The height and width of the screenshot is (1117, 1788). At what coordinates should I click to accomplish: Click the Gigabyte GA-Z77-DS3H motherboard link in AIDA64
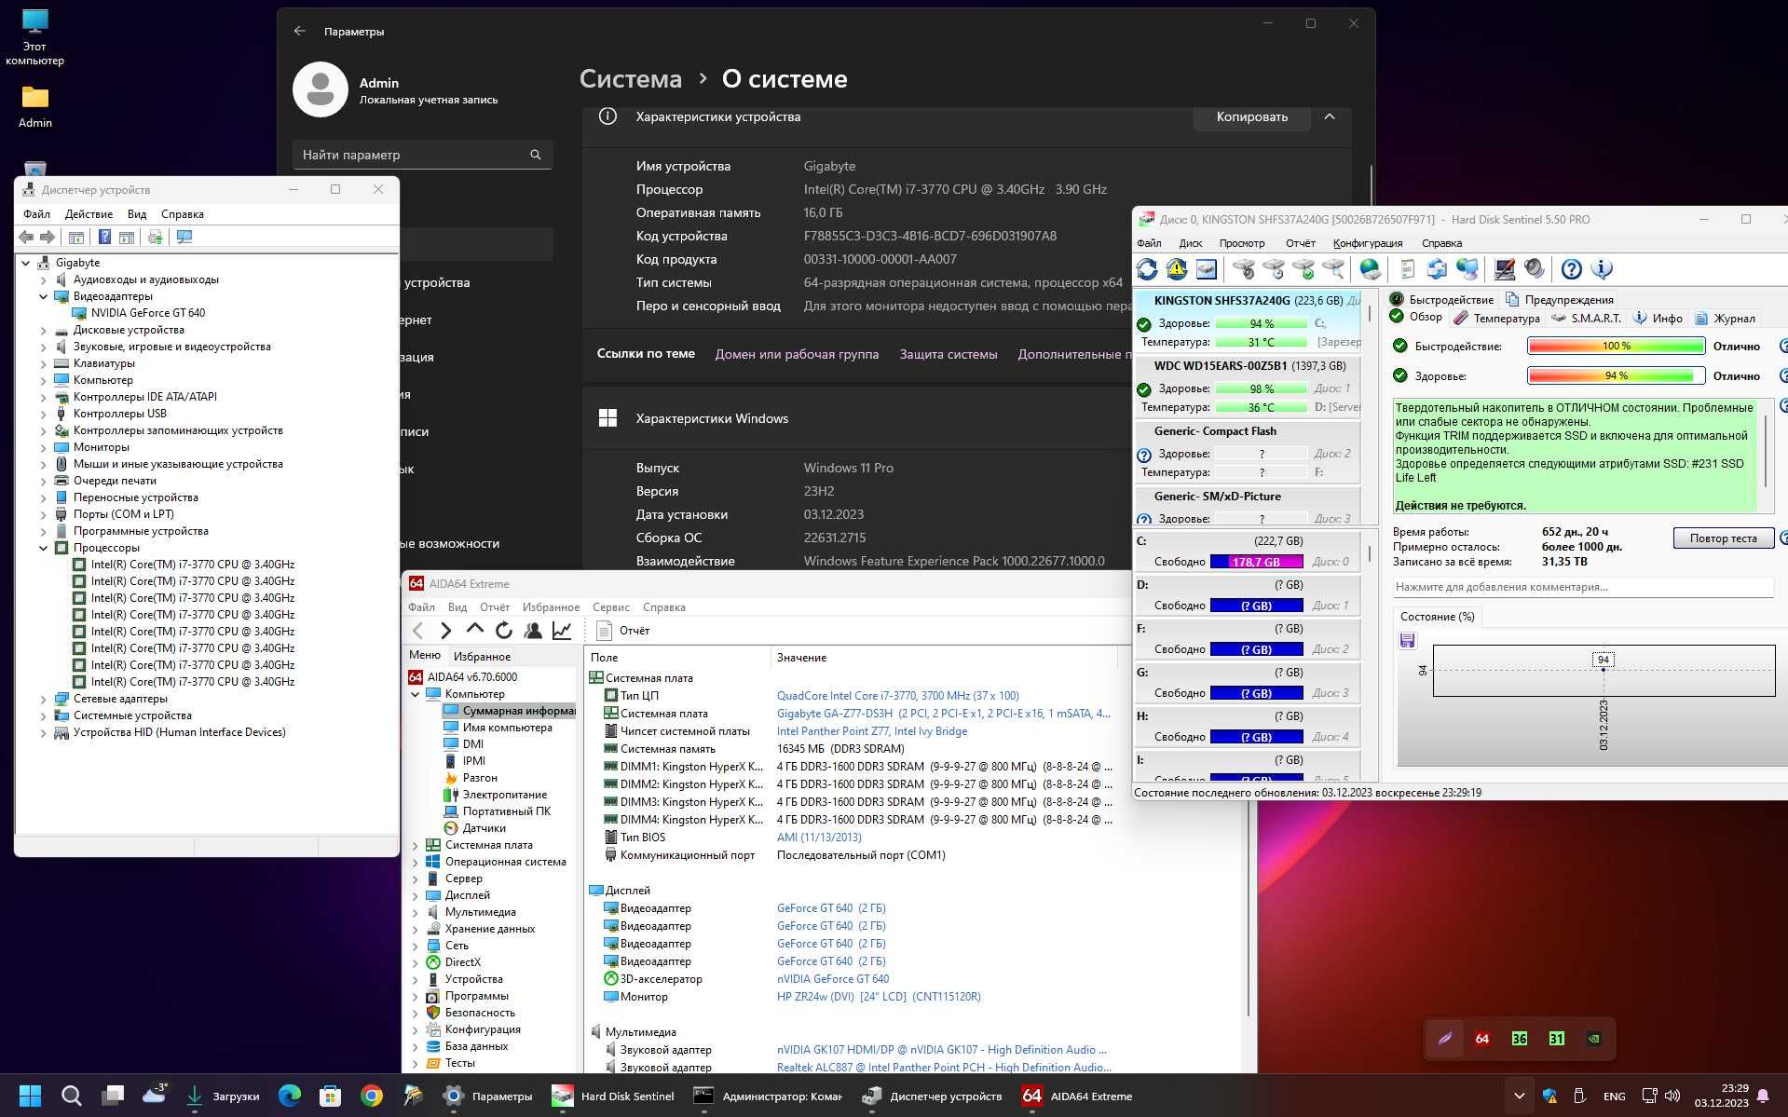point(944,714)
